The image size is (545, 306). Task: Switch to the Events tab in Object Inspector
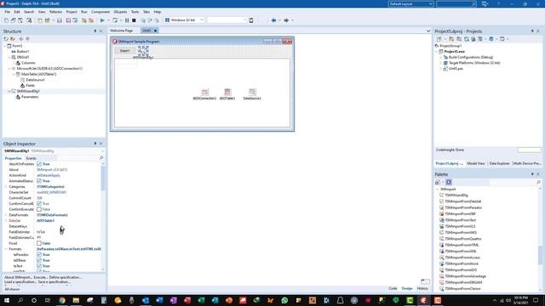(32, 158)
